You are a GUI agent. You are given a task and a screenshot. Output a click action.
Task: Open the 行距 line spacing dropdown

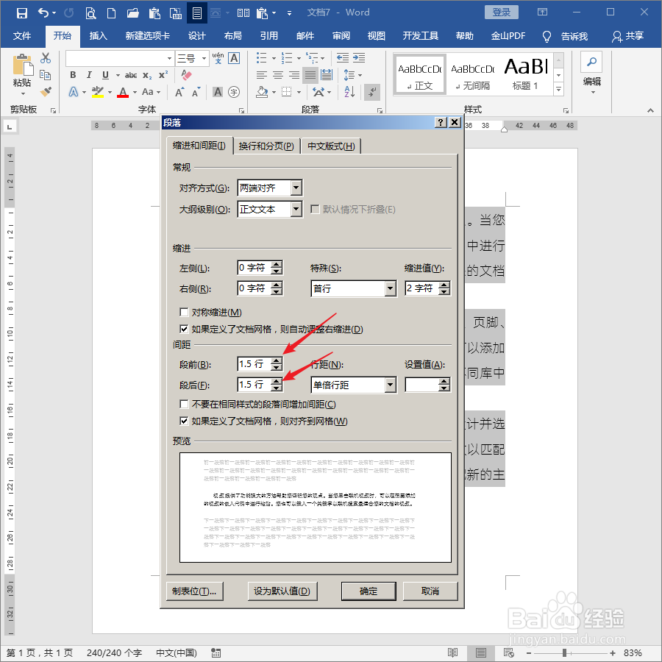pos(391,385)
